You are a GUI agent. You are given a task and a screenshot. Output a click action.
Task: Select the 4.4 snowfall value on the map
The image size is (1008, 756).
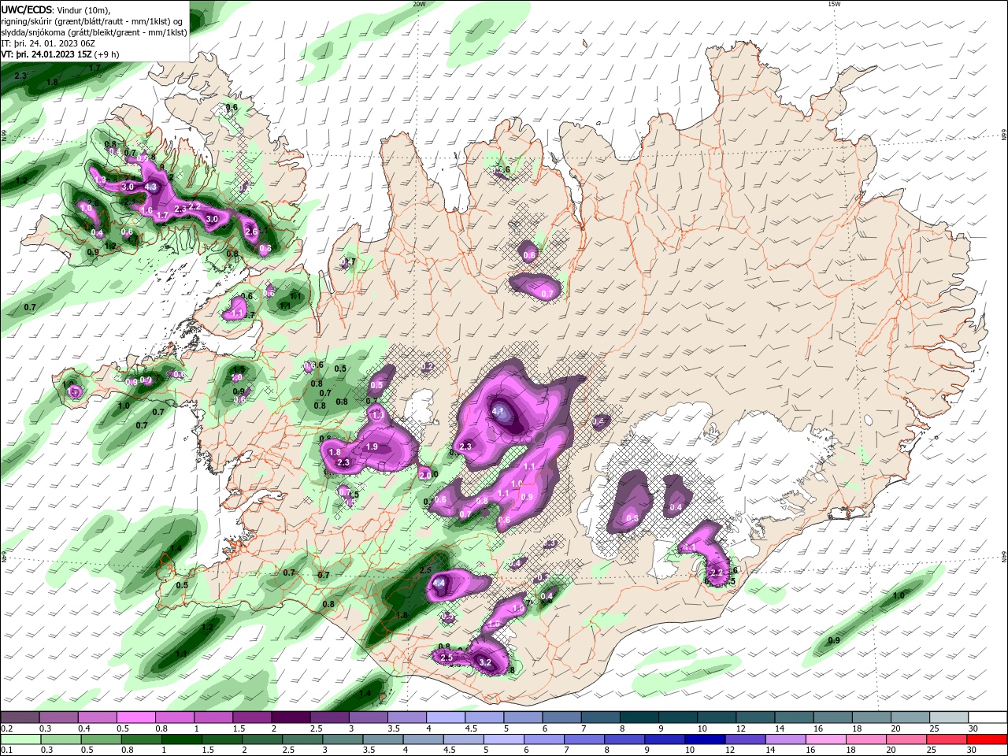[439, 584]
